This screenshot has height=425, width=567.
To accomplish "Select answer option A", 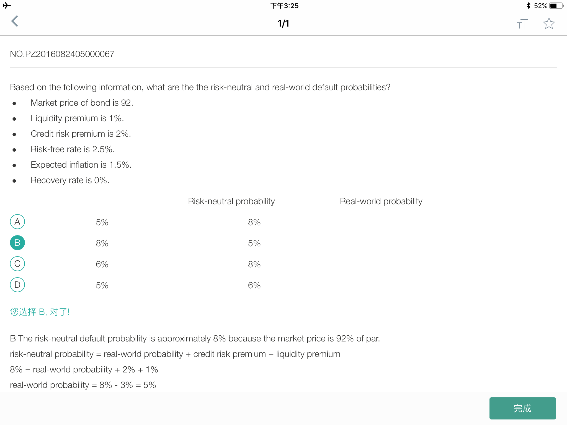I will pyautogui.click(x=17, y=222).
